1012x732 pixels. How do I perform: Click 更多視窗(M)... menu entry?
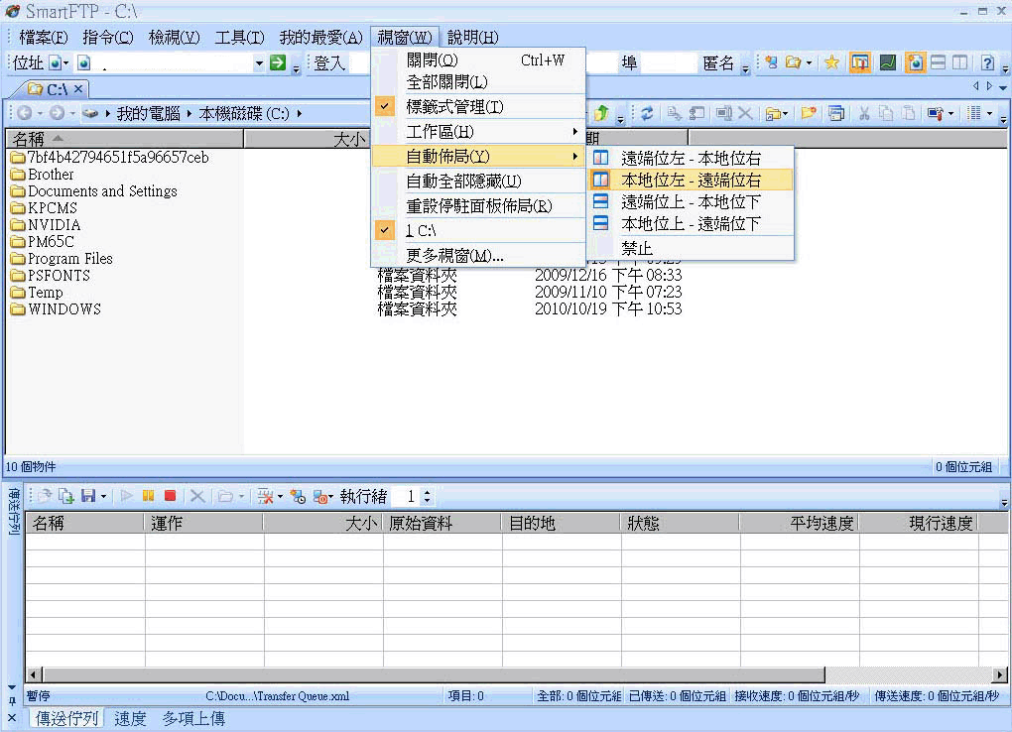(479, 256)
